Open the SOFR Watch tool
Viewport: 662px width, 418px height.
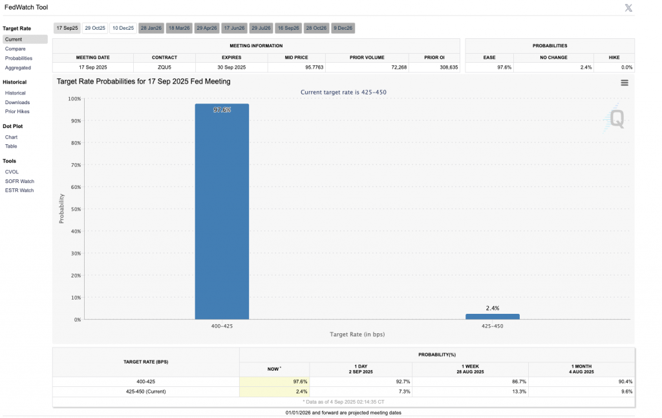[x=19, y=181]
